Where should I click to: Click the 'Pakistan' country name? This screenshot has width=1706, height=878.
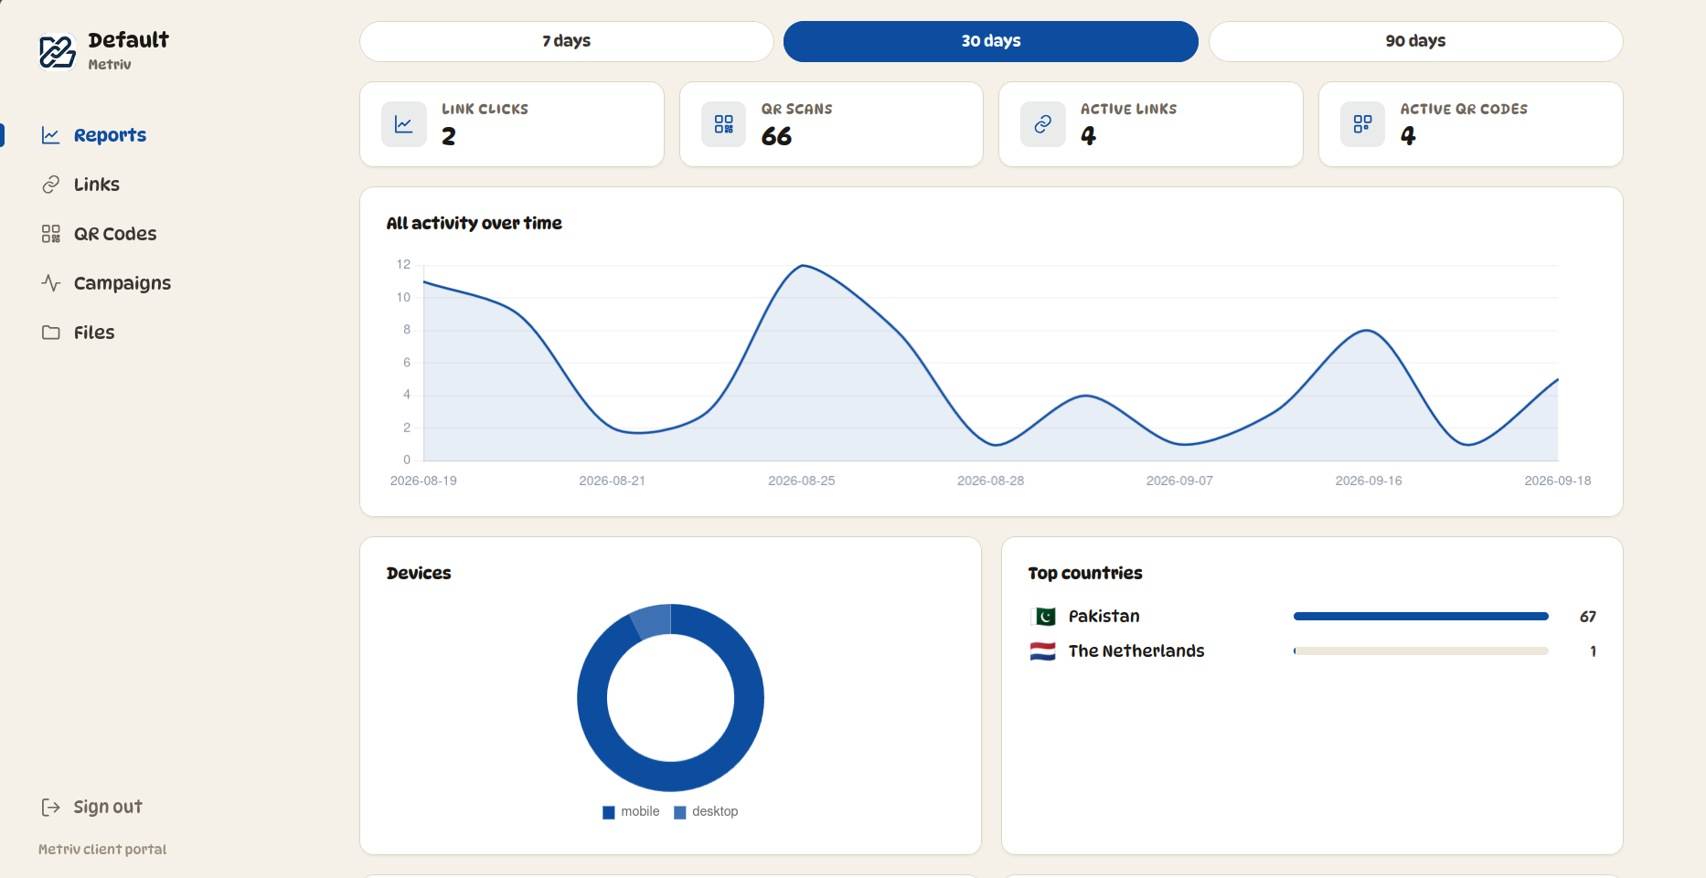(x=1104, y=617)
